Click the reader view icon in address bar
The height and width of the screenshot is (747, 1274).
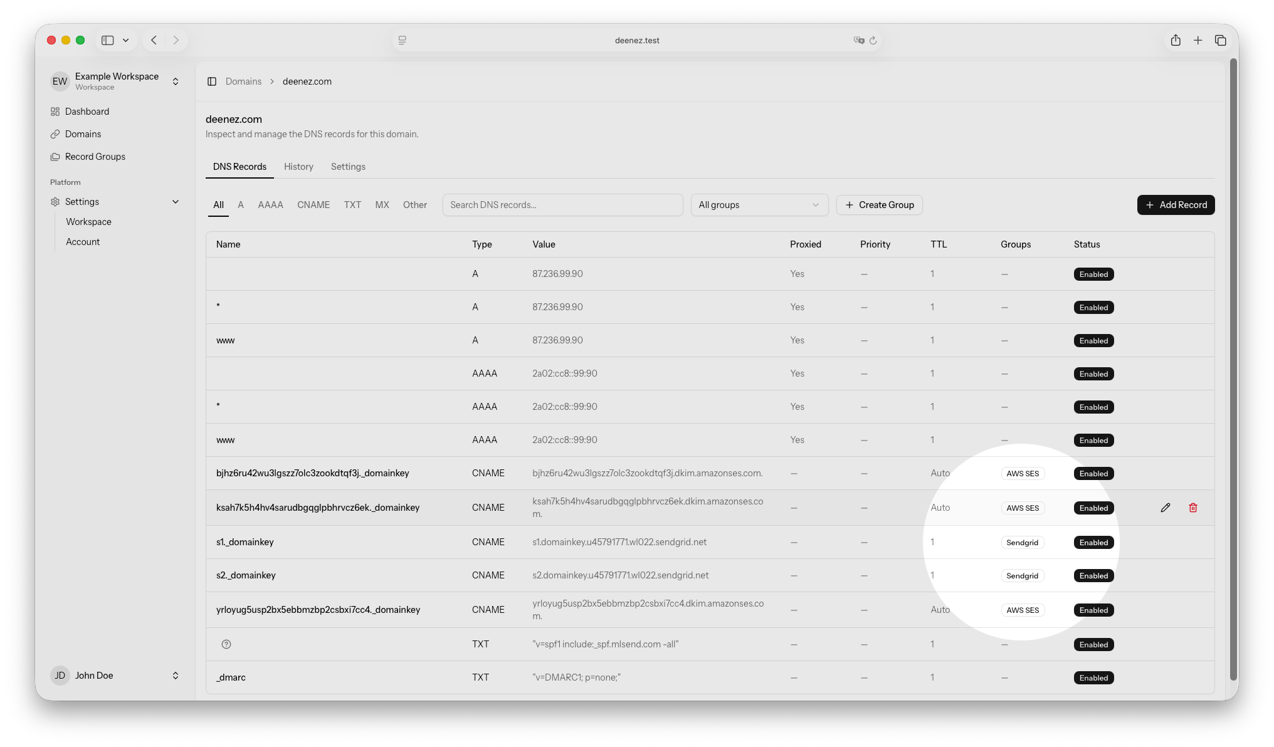403,40
